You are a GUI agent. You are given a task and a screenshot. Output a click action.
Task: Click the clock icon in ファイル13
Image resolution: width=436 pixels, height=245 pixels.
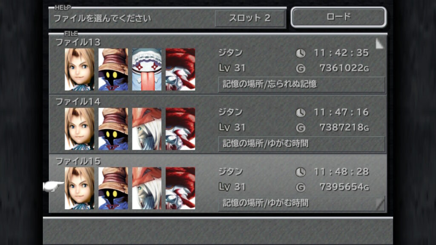click(300, 53)
